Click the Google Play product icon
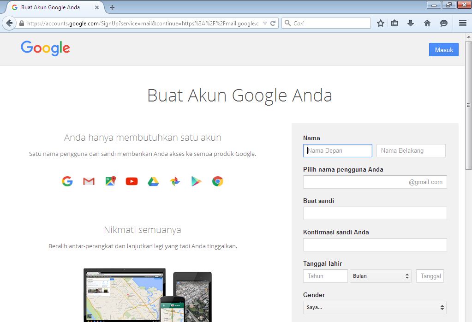 tap(196, 181)
